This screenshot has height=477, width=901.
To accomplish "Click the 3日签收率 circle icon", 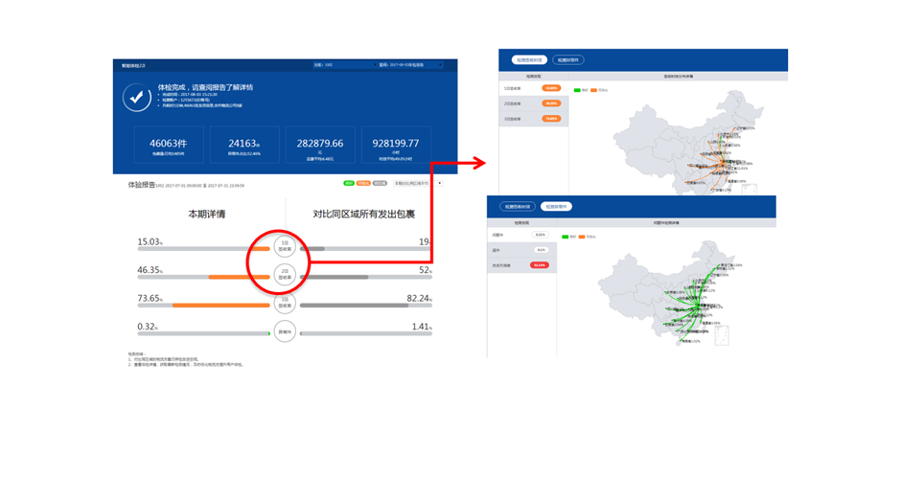I will point(284,302).
